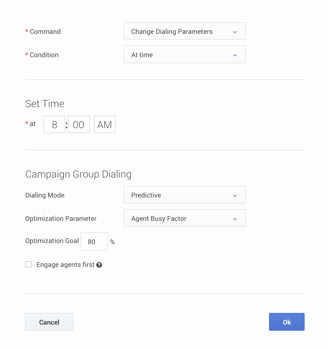Enable the Engage agents first checkbox
The width and height of the screenshot is (329, 349).
29,264
